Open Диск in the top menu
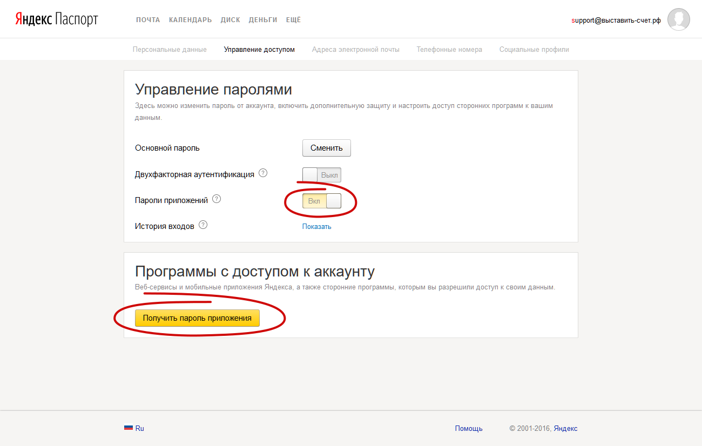The image size is (702, 446). tap(230, 20)
